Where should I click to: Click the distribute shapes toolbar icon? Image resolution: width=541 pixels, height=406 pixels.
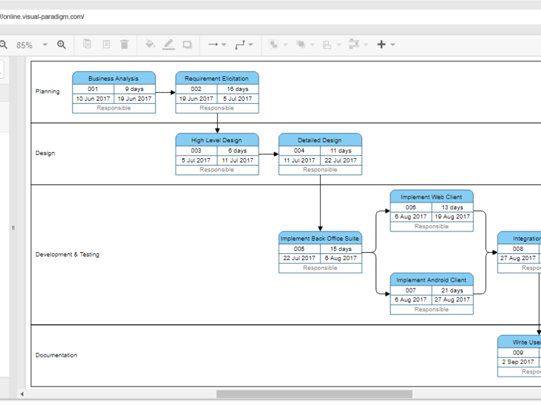[x=354, y=44]
